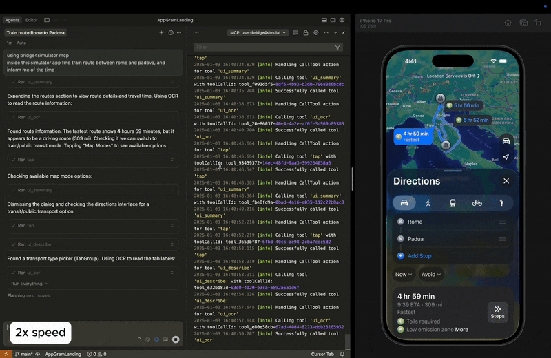Open Cursor Tab status item

point(322,354)
